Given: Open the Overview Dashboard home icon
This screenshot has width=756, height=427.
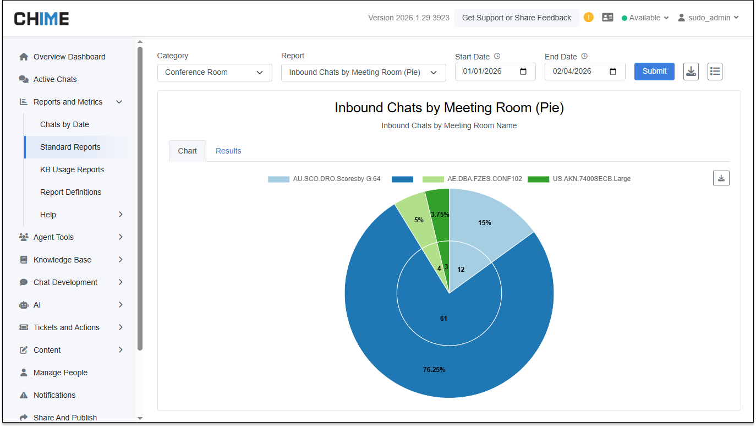Looking at the screenshot, I should (23, 57).
